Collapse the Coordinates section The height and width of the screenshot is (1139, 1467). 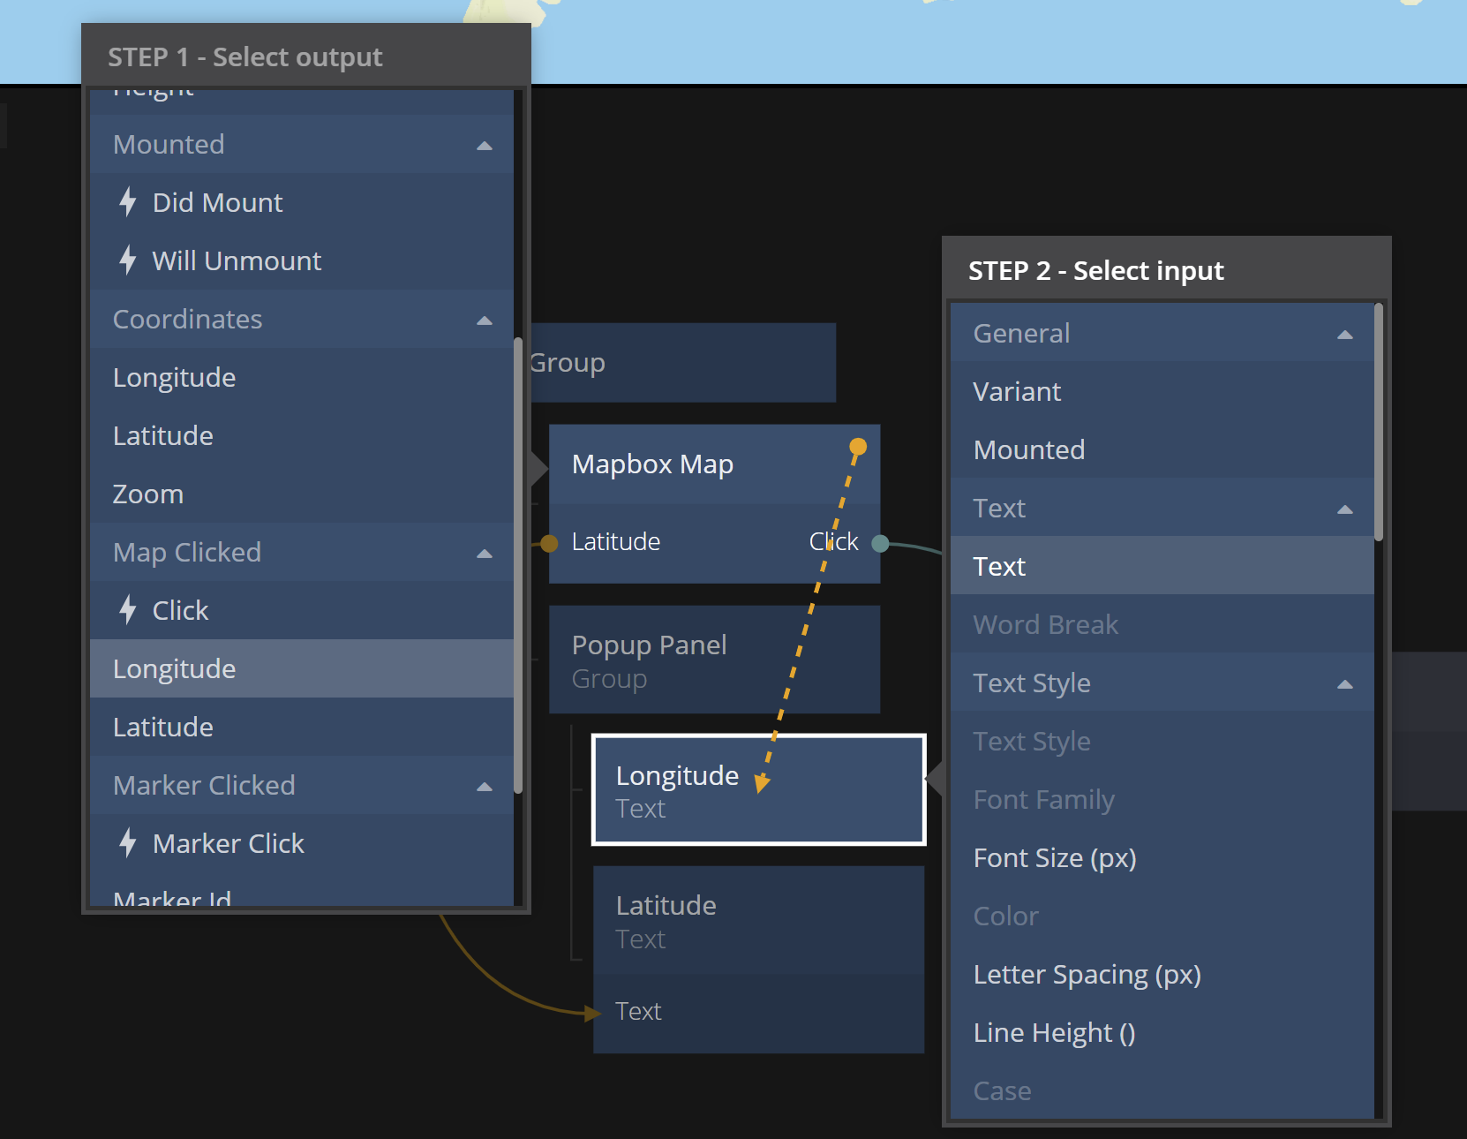pyautogui.click(x=484, y=320)
